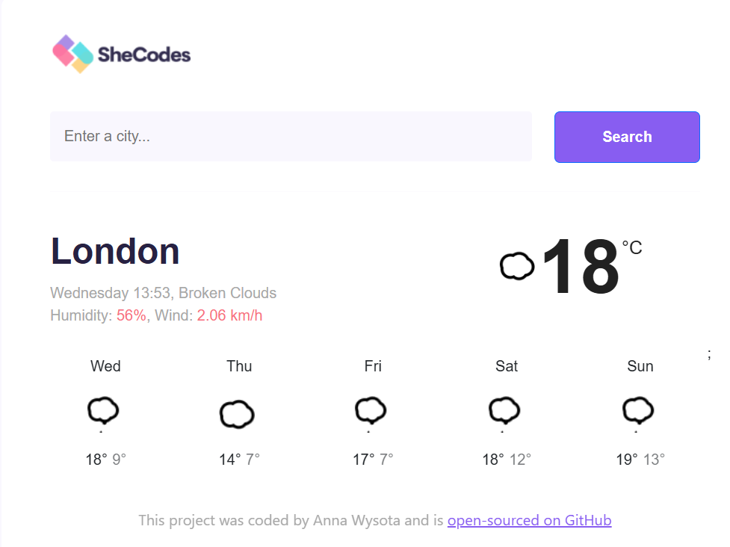The image size is (730, 547).
Task: Click the Search button
Action: coord(627,137)
